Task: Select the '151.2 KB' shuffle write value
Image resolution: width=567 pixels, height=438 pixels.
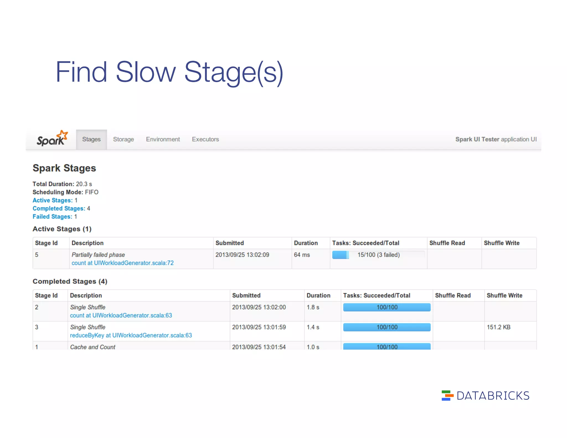Action: pos(499,327)
